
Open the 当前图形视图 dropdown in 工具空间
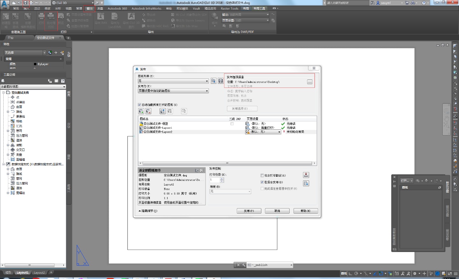pos(33,87)
